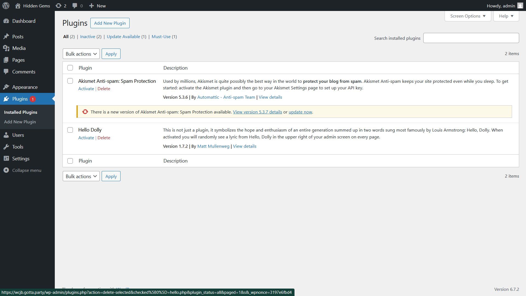Show Update Available plugins
Screen dimensions: 526x296
pos(123,36)
